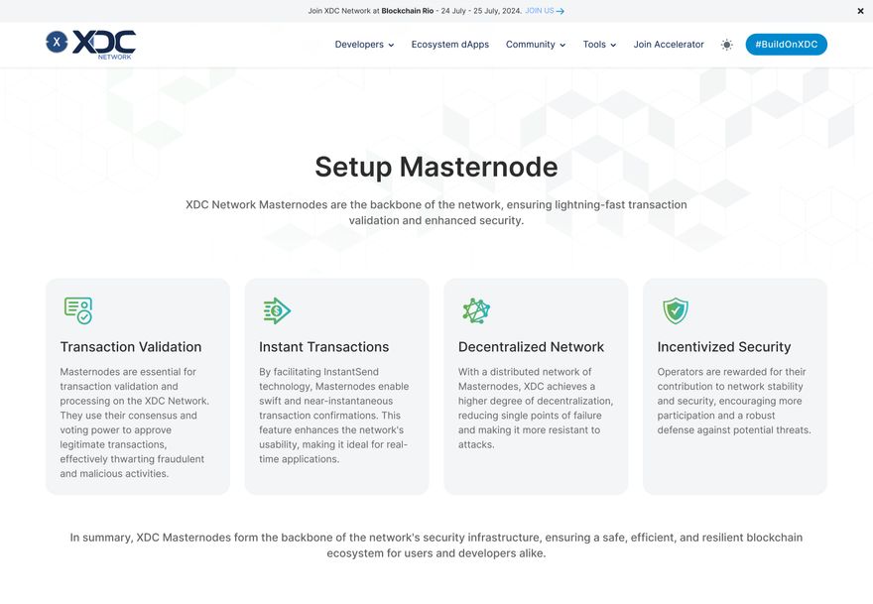Open the Ecosystem dApps page
The image size is (873, 604).
tap(450, 45)
